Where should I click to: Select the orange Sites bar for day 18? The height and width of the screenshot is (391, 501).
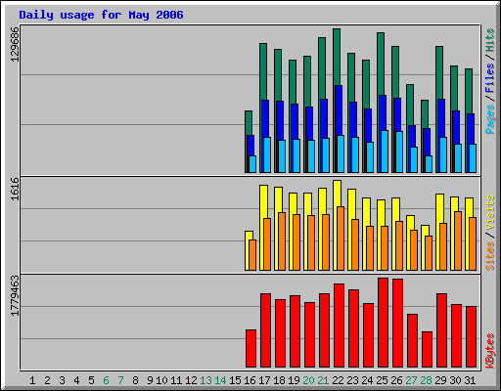point(282,241)
